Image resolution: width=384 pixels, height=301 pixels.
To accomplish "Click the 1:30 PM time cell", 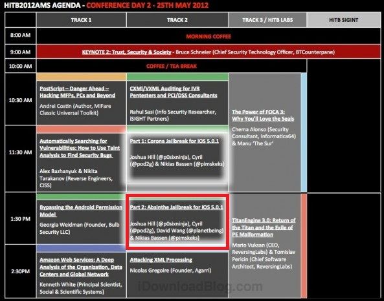I will click(x=20, y=219).
